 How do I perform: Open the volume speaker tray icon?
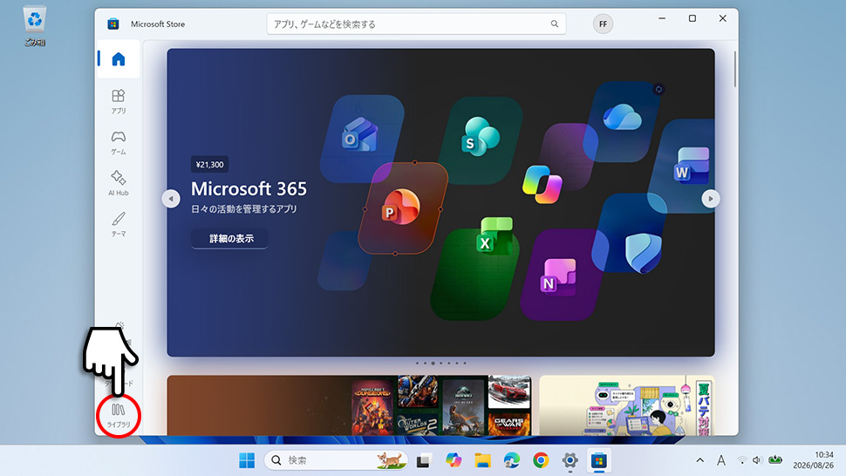[x=757, y=460]
